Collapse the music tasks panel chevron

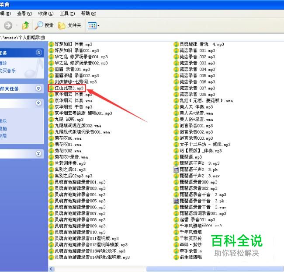(38, 53)
